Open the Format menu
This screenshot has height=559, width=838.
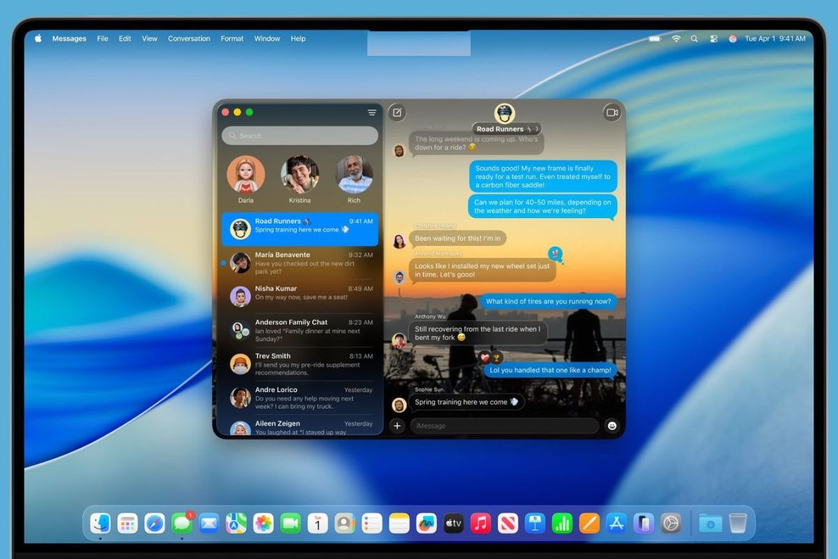click(232, 38)
